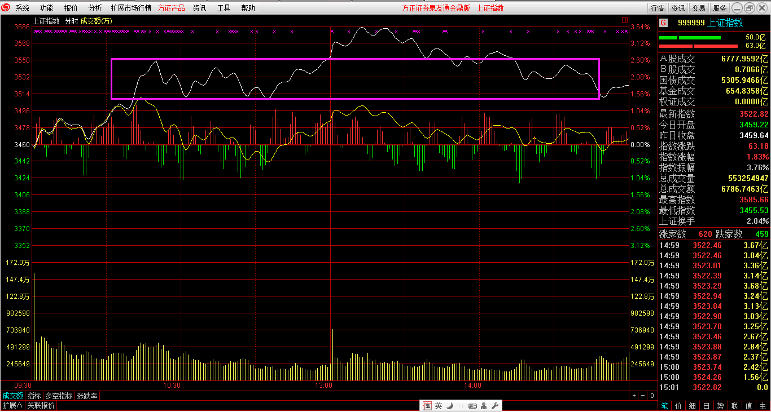Toggle the IME moon half-width icon
Screen dimensions: 771x412
coord(450,406)
